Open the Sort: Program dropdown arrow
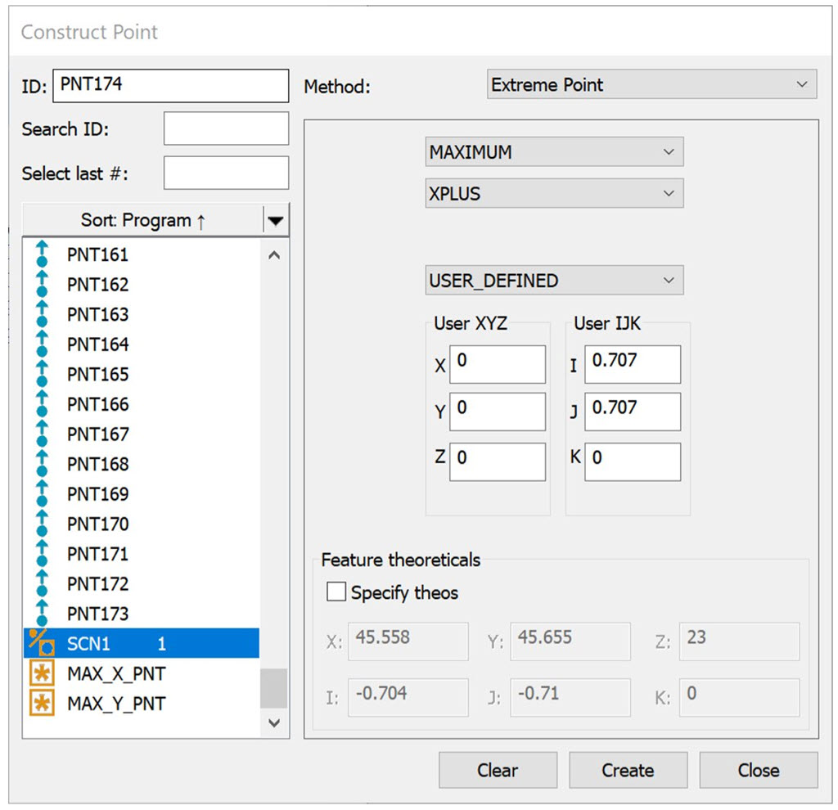 coord(276,219)
